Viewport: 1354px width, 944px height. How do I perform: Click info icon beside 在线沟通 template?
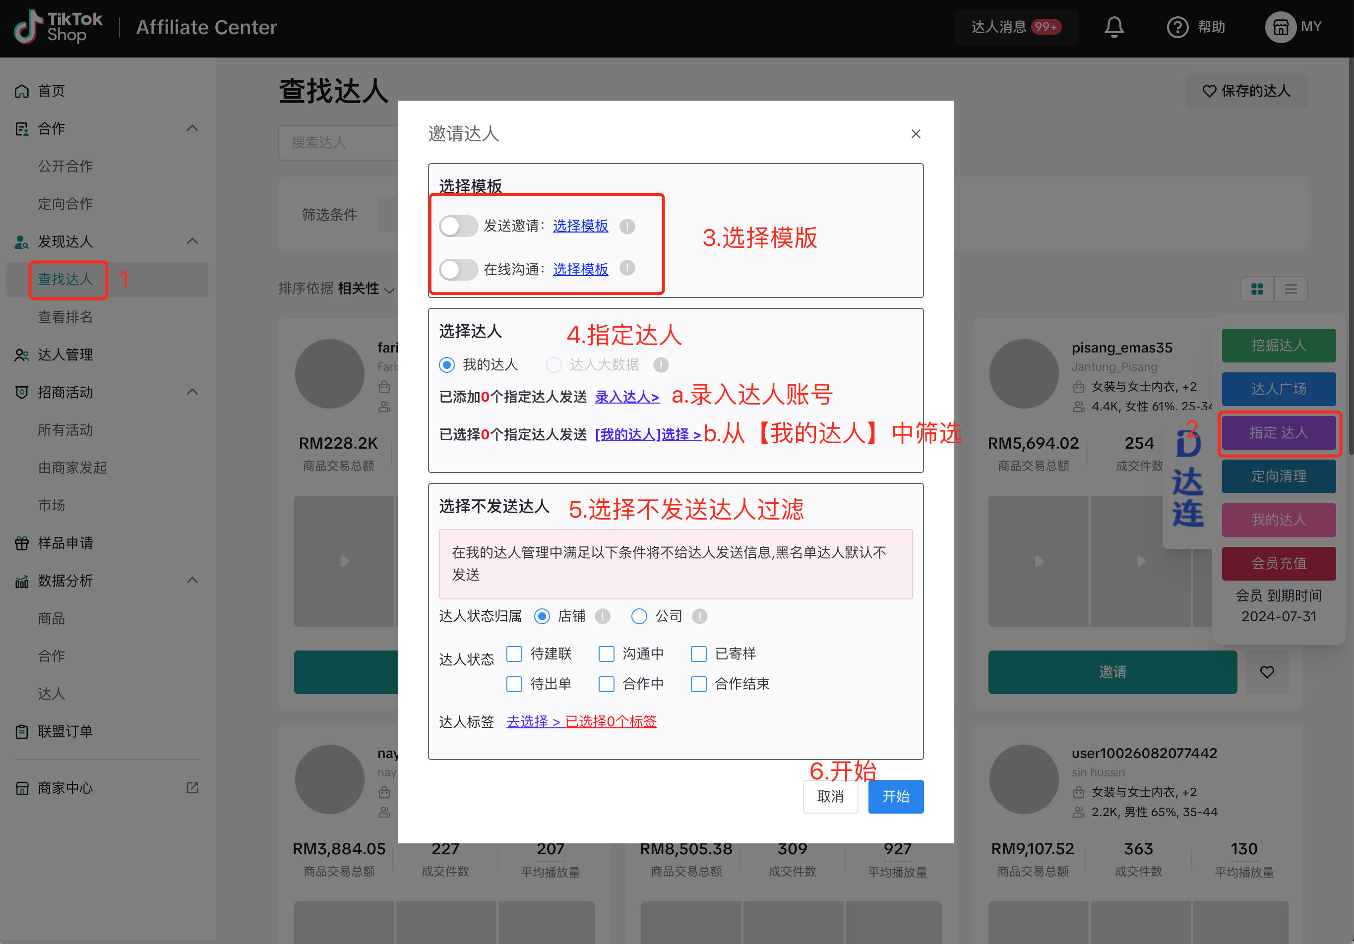(x=627, y=268)
